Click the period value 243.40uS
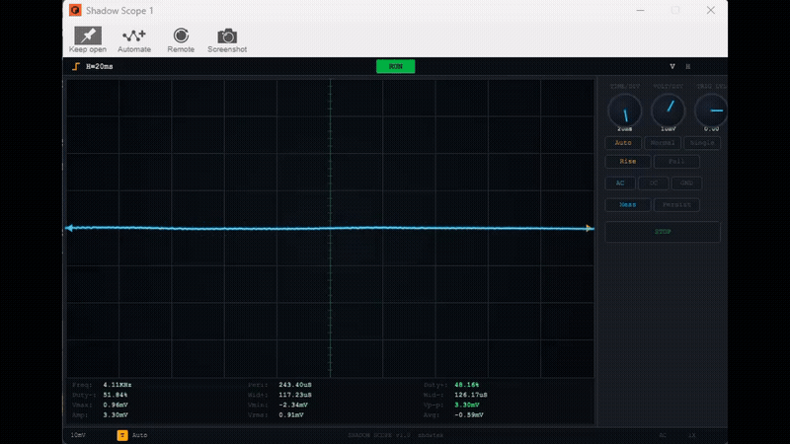The width and height of the screenshot is (790, 444). point(295,385)
